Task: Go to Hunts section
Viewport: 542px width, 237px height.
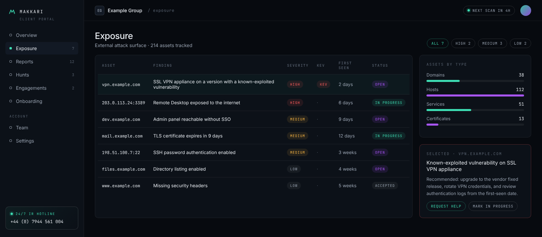Action: click(42, 75)
